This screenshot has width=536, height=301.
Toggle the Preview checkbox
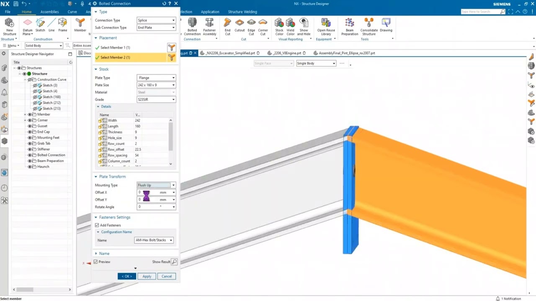point(96,262)
